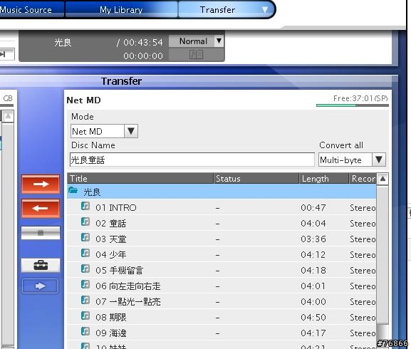The image size is (411, 349).
Task: Click the music note icon of track 09
Action: pos(85,332)
